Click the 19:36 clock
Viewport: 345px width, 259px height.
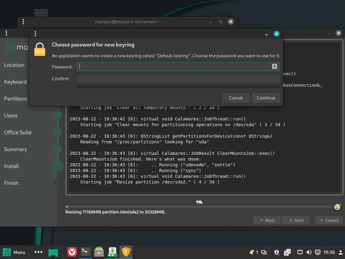coord(329,252)
